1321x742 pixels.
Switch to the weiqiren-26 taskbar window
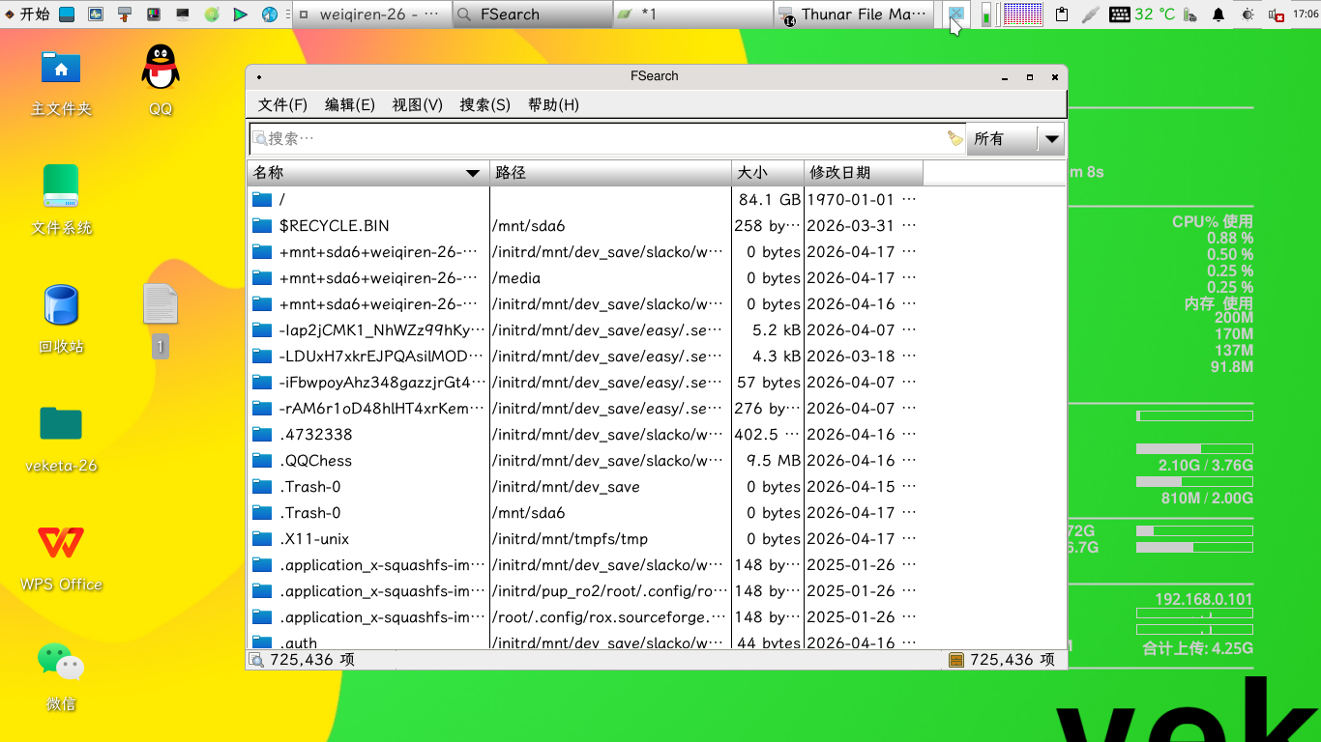point(371,14)
